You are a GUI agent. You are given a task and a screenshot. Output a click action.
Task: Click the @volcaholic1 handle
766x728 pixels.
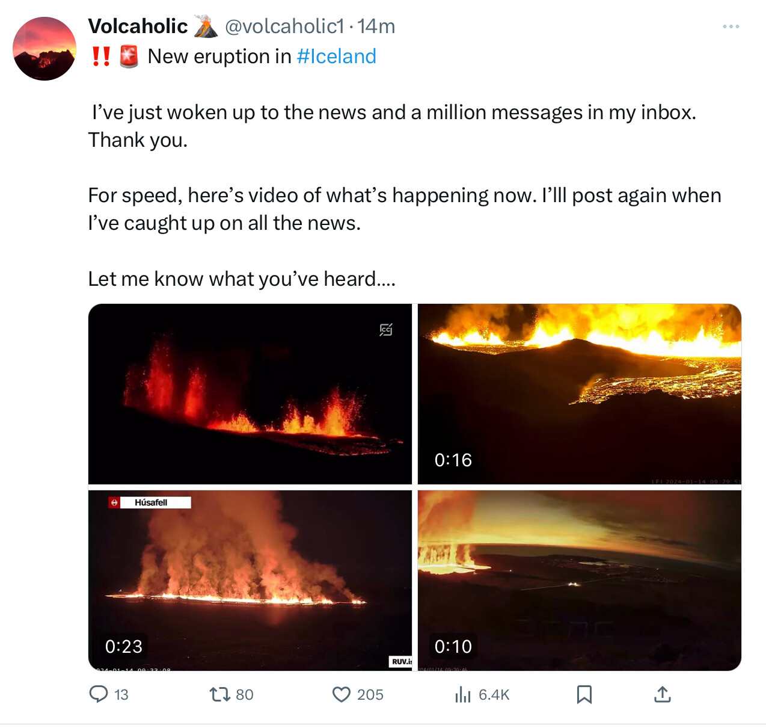[x=284, y=26]
